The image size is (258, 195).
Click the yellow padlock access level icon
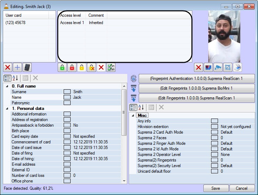pyautogui.click(x=81, y=67)
